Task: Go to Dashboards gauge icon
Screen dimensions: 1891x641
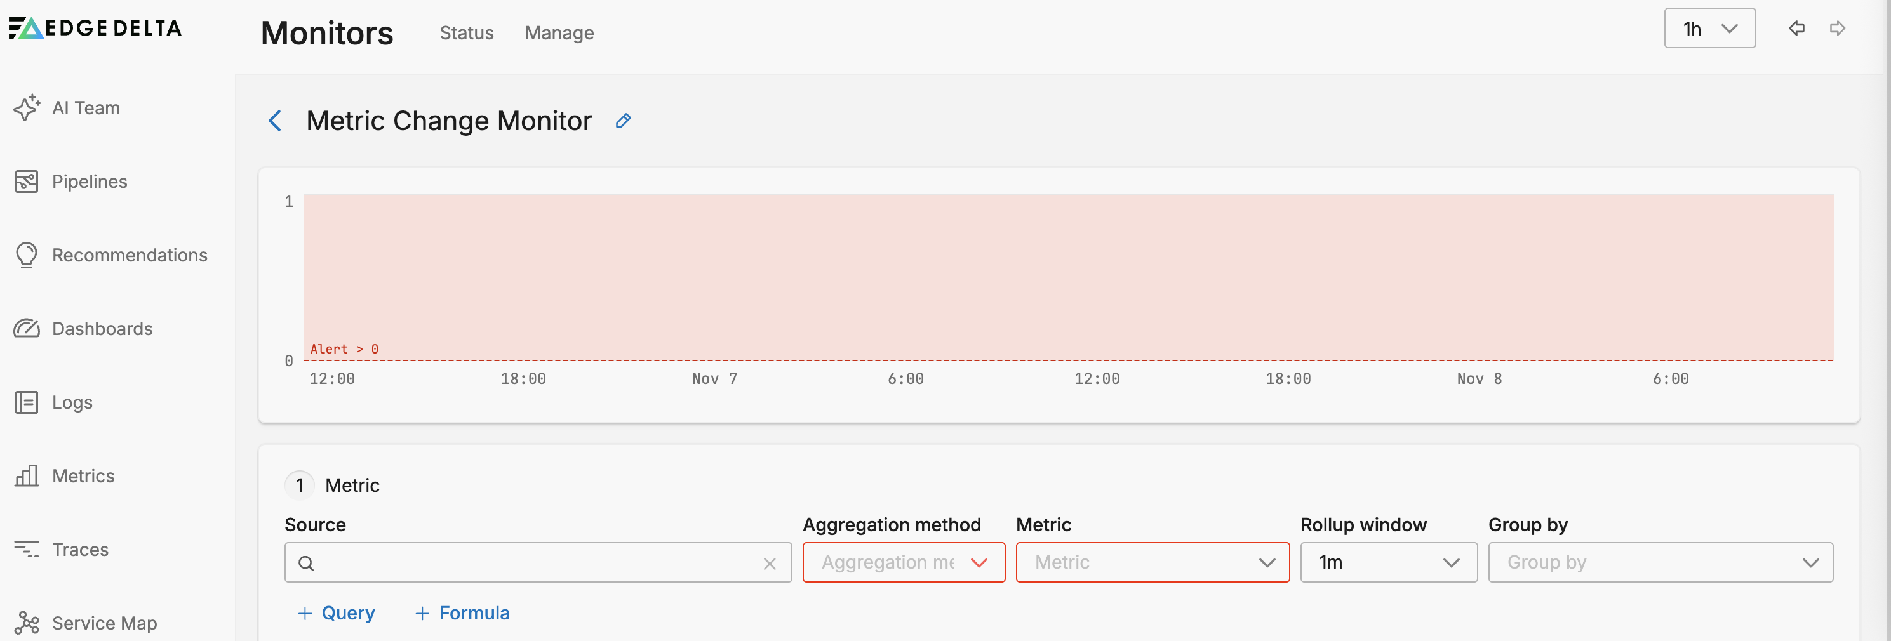Action: point(27,329)
